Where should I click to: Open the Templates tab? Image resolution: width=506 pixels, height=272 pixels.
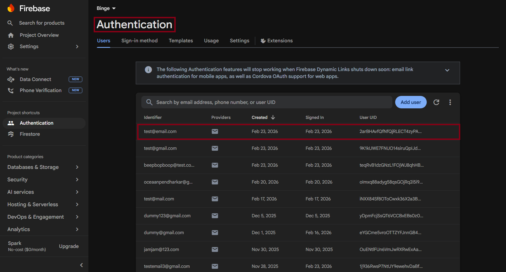pos(181,41)
